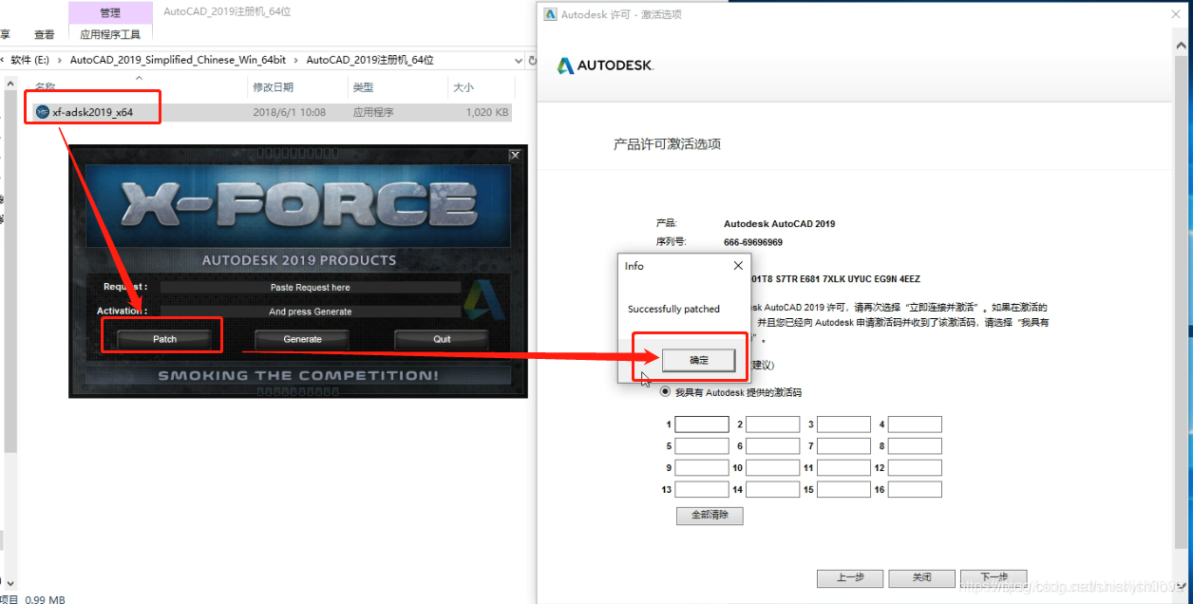Click activation code field 5
Viewport: 1193px width, 604px height.
tap(702, 446)
